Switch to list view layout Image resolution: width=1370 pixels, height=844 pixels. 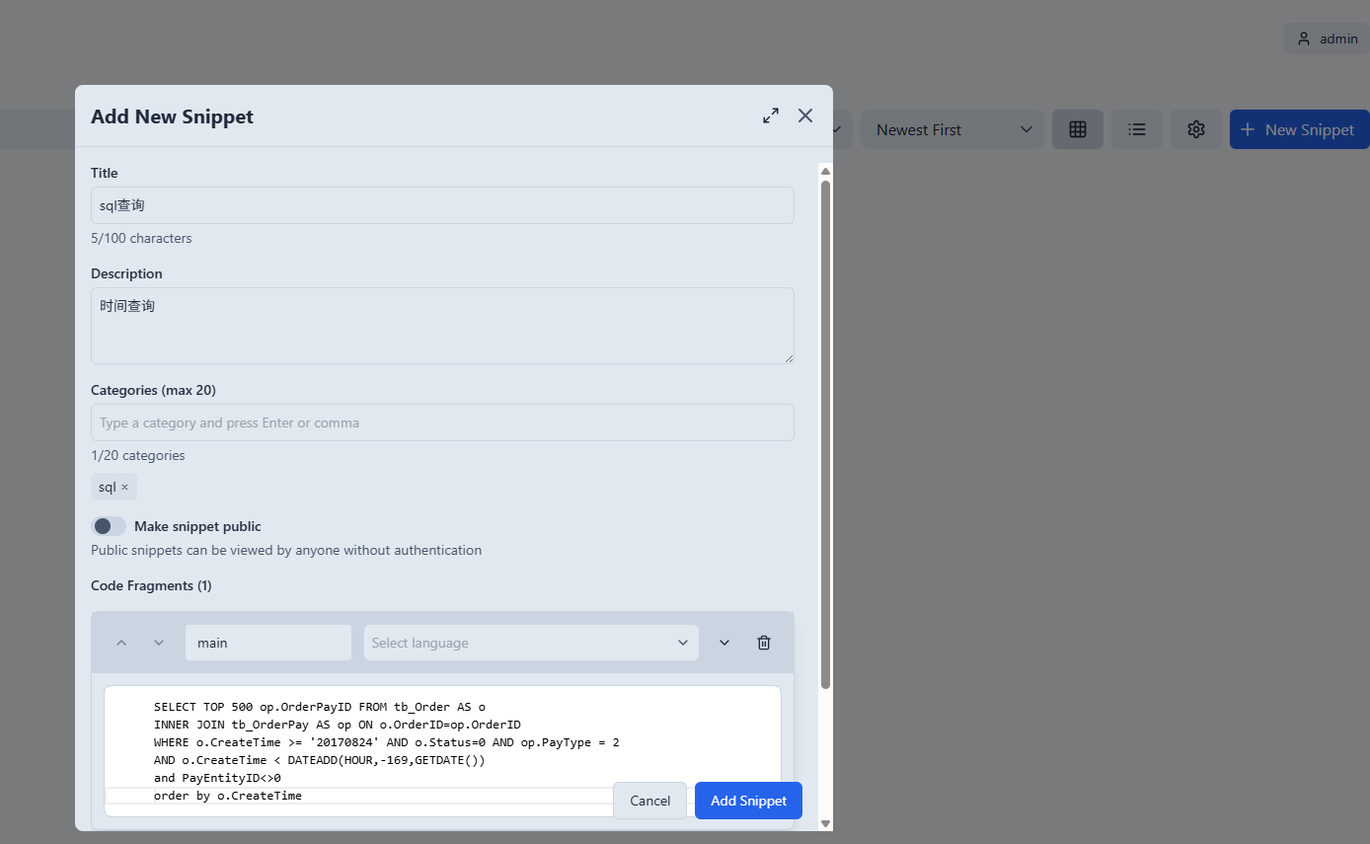[1137, 129]
